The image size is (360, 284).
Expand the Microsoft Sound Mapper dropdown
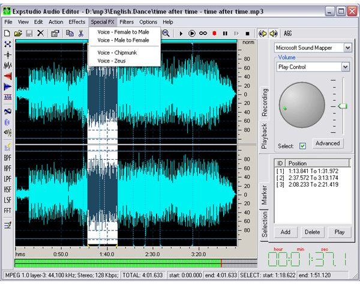pyautogui.click(x=347, y=48)
